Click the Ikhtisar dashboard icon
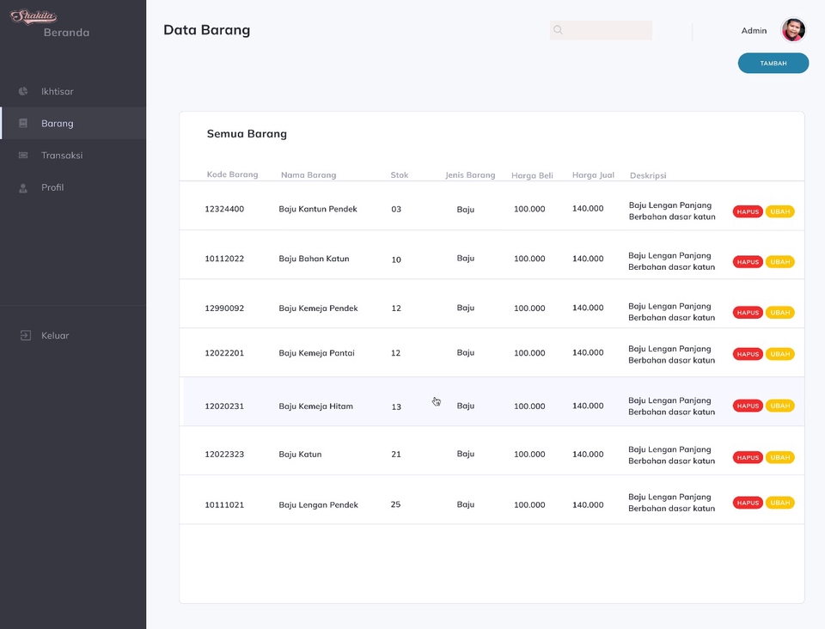Screen dimensions: 825x629 (x=21, y=91)
